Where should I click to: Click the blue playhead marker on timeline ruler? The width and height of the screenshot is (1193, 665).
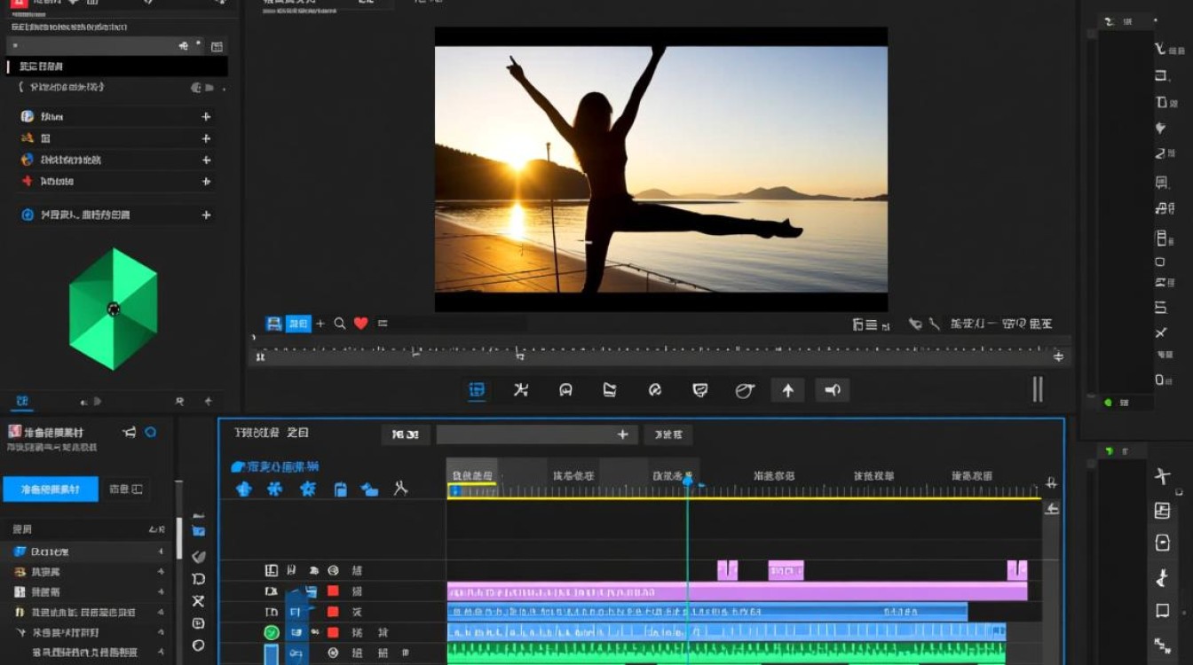click(x=687, y=481)
